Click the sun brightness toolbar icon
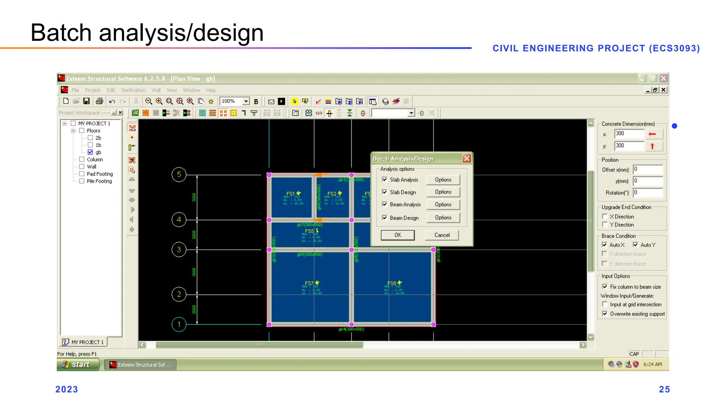The image size is (726, 408). [211, 102]
